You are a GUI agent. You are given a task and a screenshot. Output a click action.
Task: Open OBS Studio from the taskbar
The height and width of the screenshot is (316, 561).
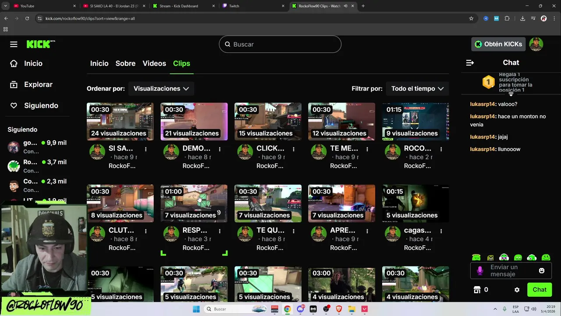(x=326, y=309)
